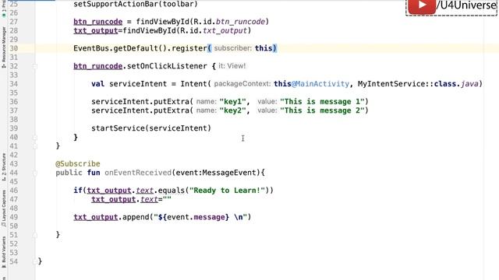The height and width of the screenshot is (280, 499).
Task: Open the Structure tool window tab
Action: 3,167
